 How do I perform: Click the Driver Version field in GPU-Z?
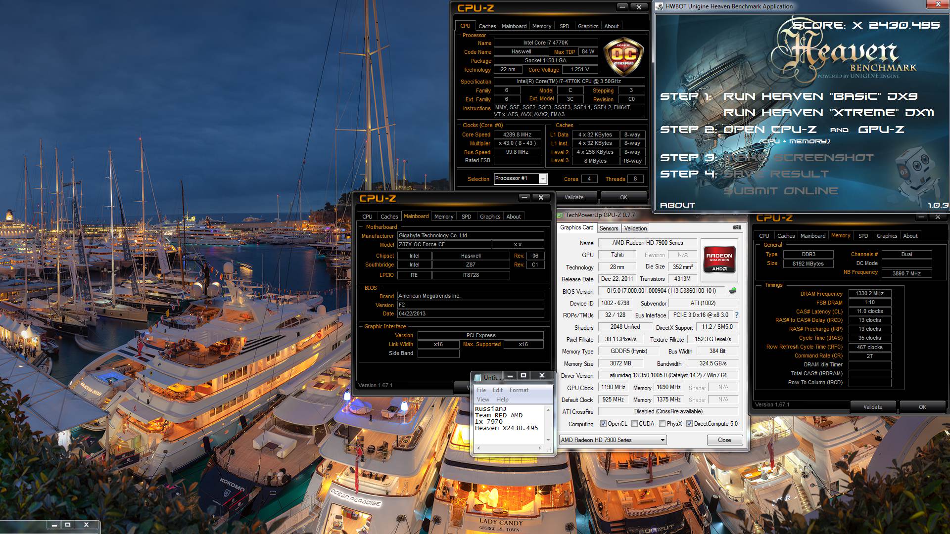[668, 376]
